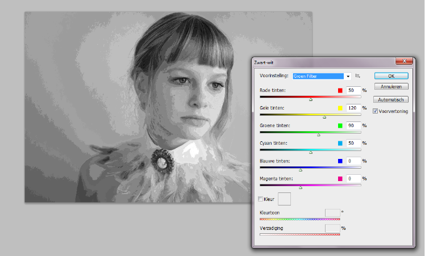The width and height of the screenshot is (425, 256).
Task: Click the yellow Gele tinten swatch
Action: 340,108
